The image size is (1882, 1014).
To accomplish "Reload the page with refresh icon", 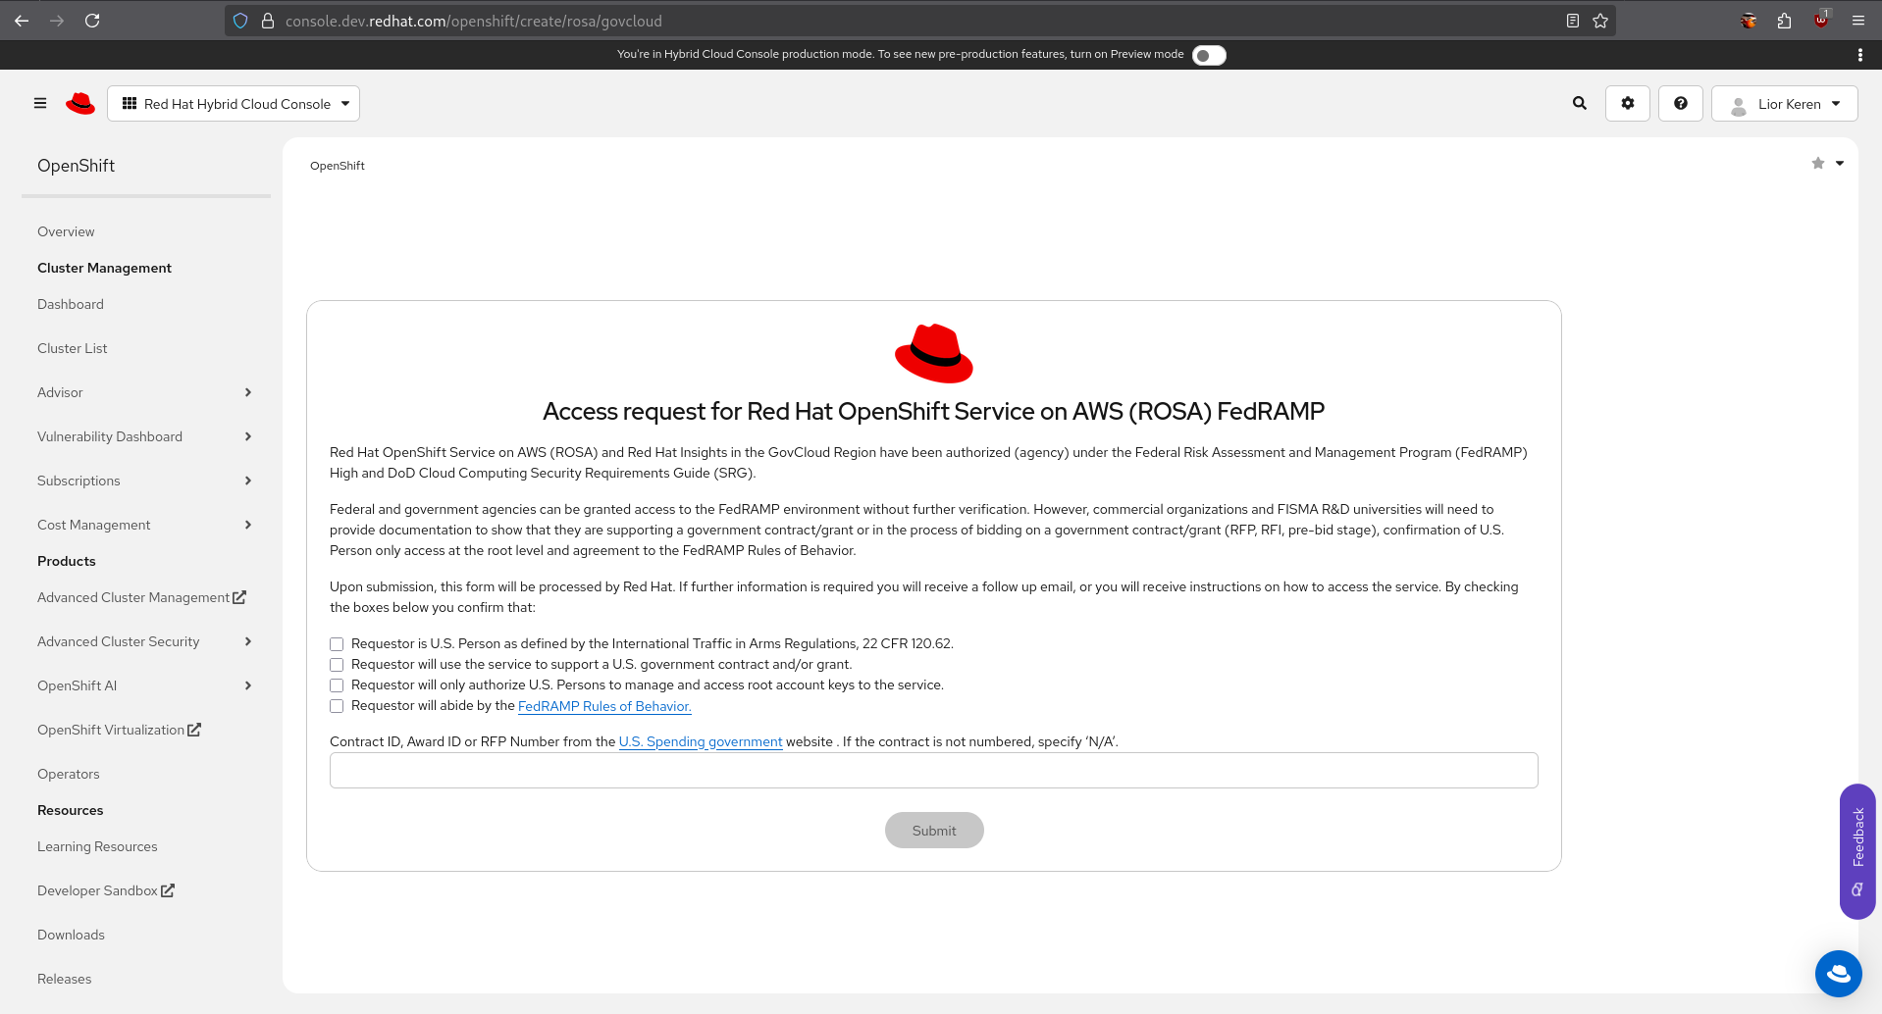I will [92, 21].
